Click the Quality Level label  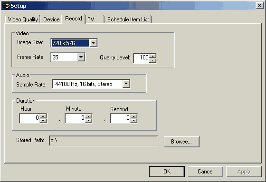coord(114,57)
